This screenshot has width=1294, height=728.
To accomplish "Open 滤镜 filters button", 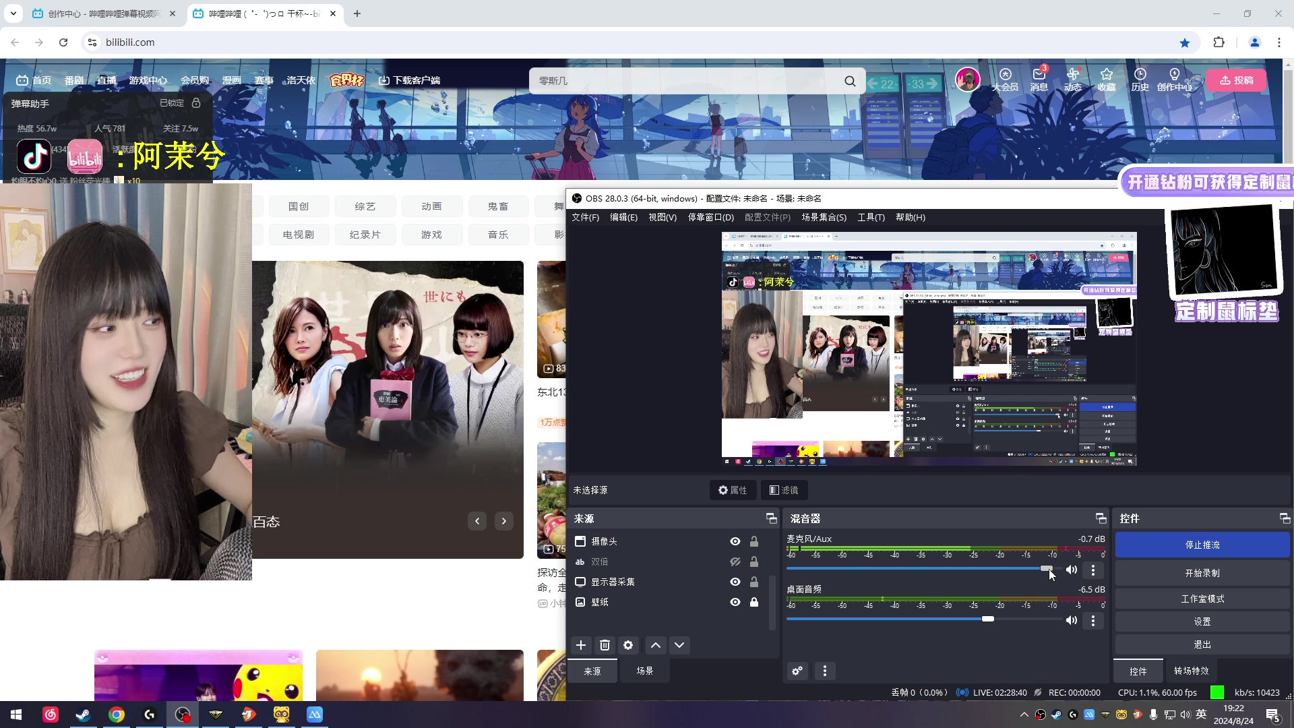I will click(x=784, y=490).
